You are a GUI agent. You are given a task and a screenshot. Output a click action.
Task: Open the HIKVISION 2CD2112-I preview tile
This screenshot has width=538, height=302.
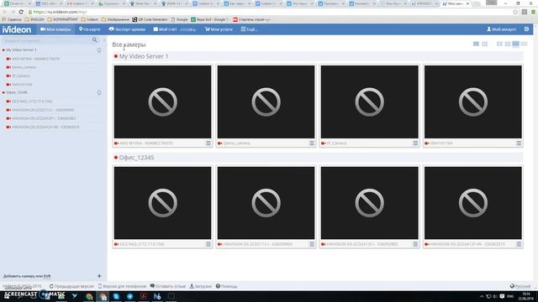point(266,203)
